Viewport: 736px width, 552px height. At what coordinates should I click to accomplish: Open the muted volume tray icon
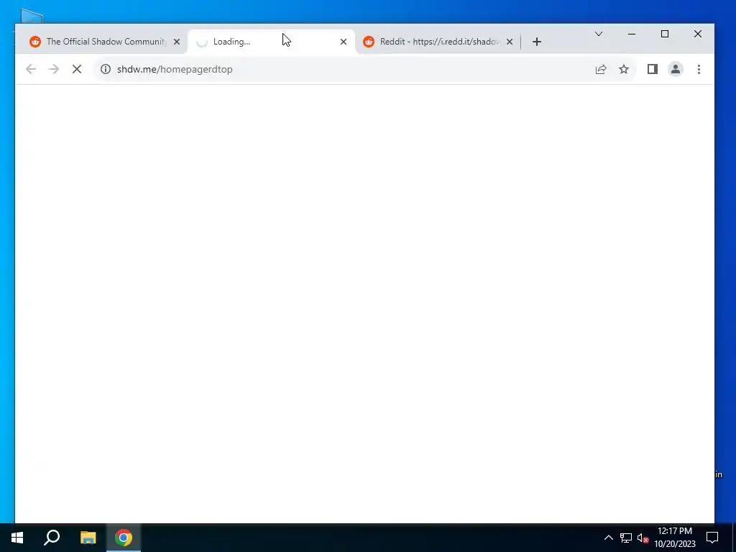pyautogui.click(x=643, y=538)
